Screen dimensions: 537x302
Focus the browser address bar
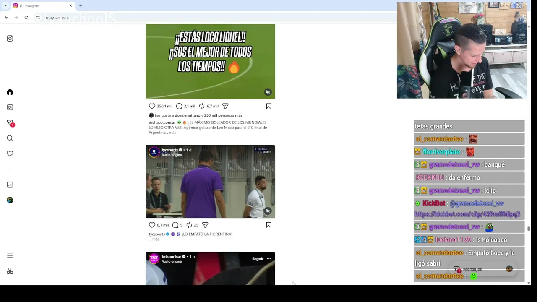218,17
